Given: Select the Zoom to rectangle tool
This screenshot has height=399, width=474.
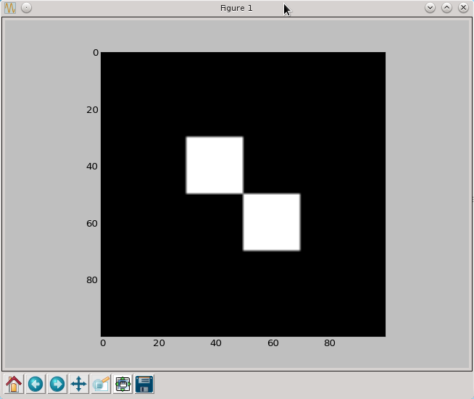Looking at the screenshot, I should (101, 384).
